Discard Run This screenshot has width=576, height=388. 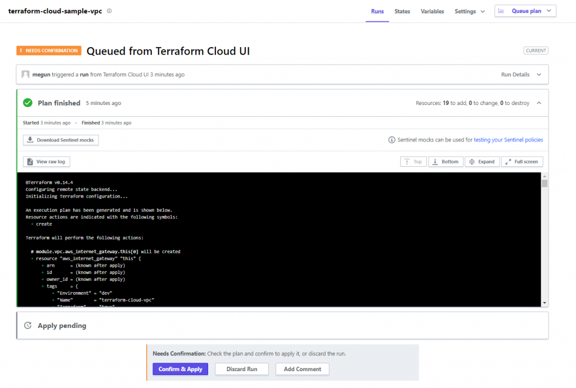(242, 369)
